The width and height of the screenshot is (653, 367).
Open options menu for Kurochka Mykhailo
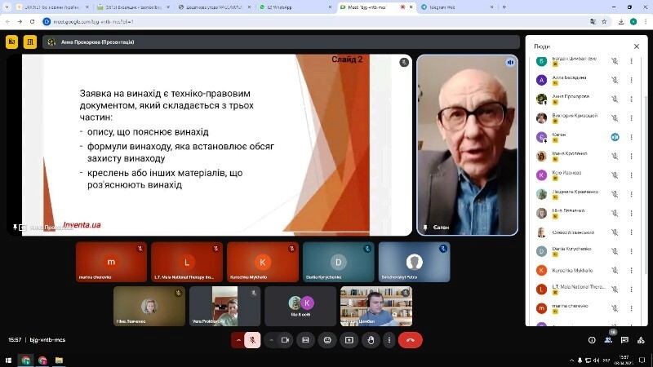click(x=631, y=271)
